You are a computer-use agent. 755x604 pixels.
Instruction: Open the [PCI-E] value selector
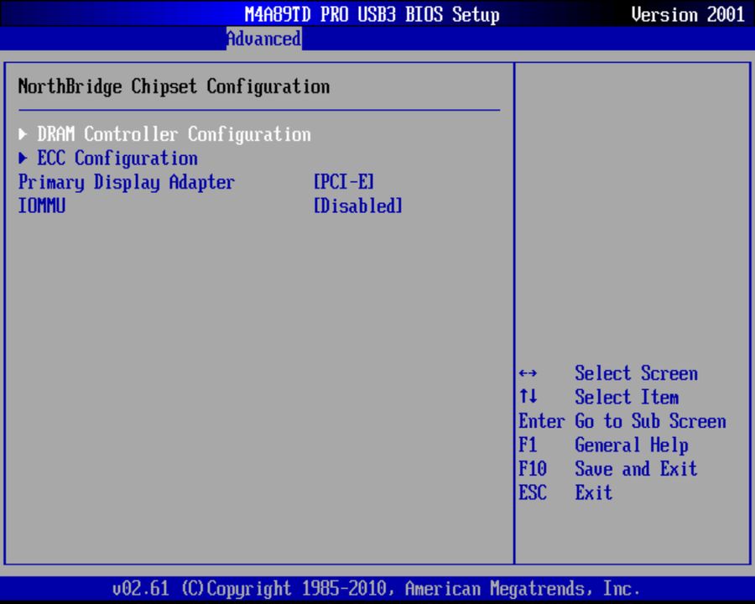coord(343,182)
